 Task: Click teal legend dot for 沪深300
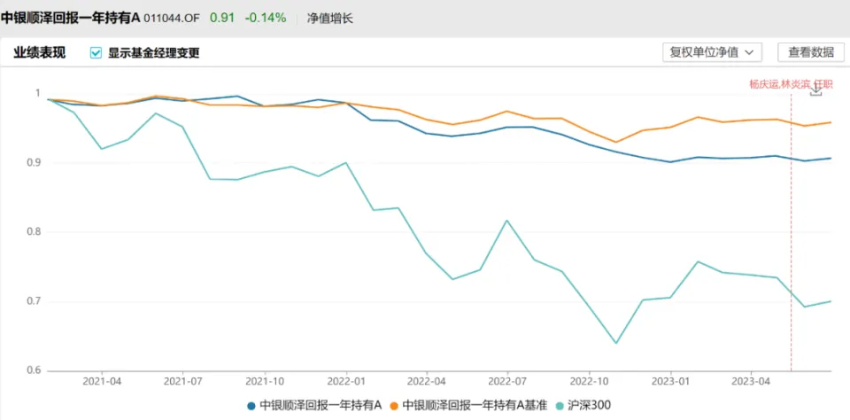[x=558, y=405]
